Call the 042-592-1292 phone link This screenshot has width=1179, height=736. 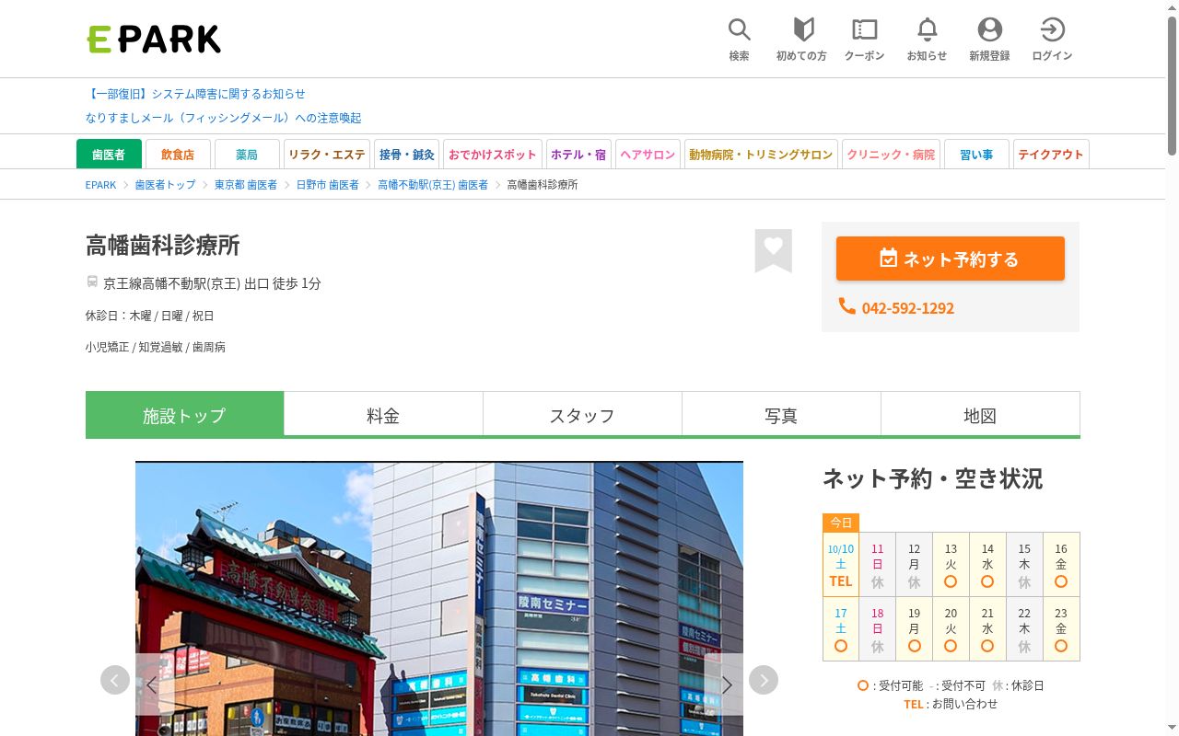coord(896,307)
